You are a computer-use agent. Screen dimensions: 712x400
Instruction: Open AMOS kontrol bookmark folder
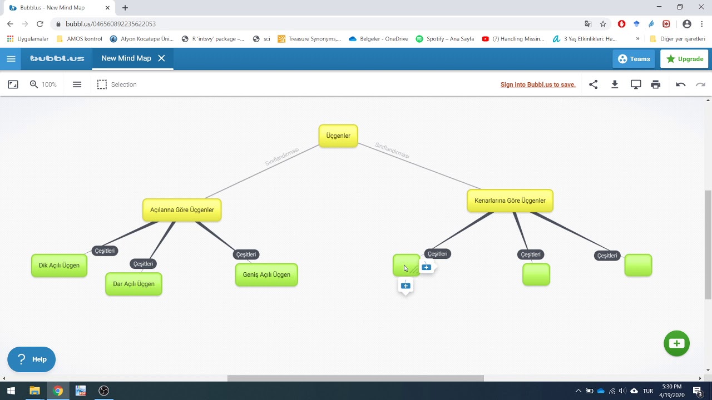[79, 39]
